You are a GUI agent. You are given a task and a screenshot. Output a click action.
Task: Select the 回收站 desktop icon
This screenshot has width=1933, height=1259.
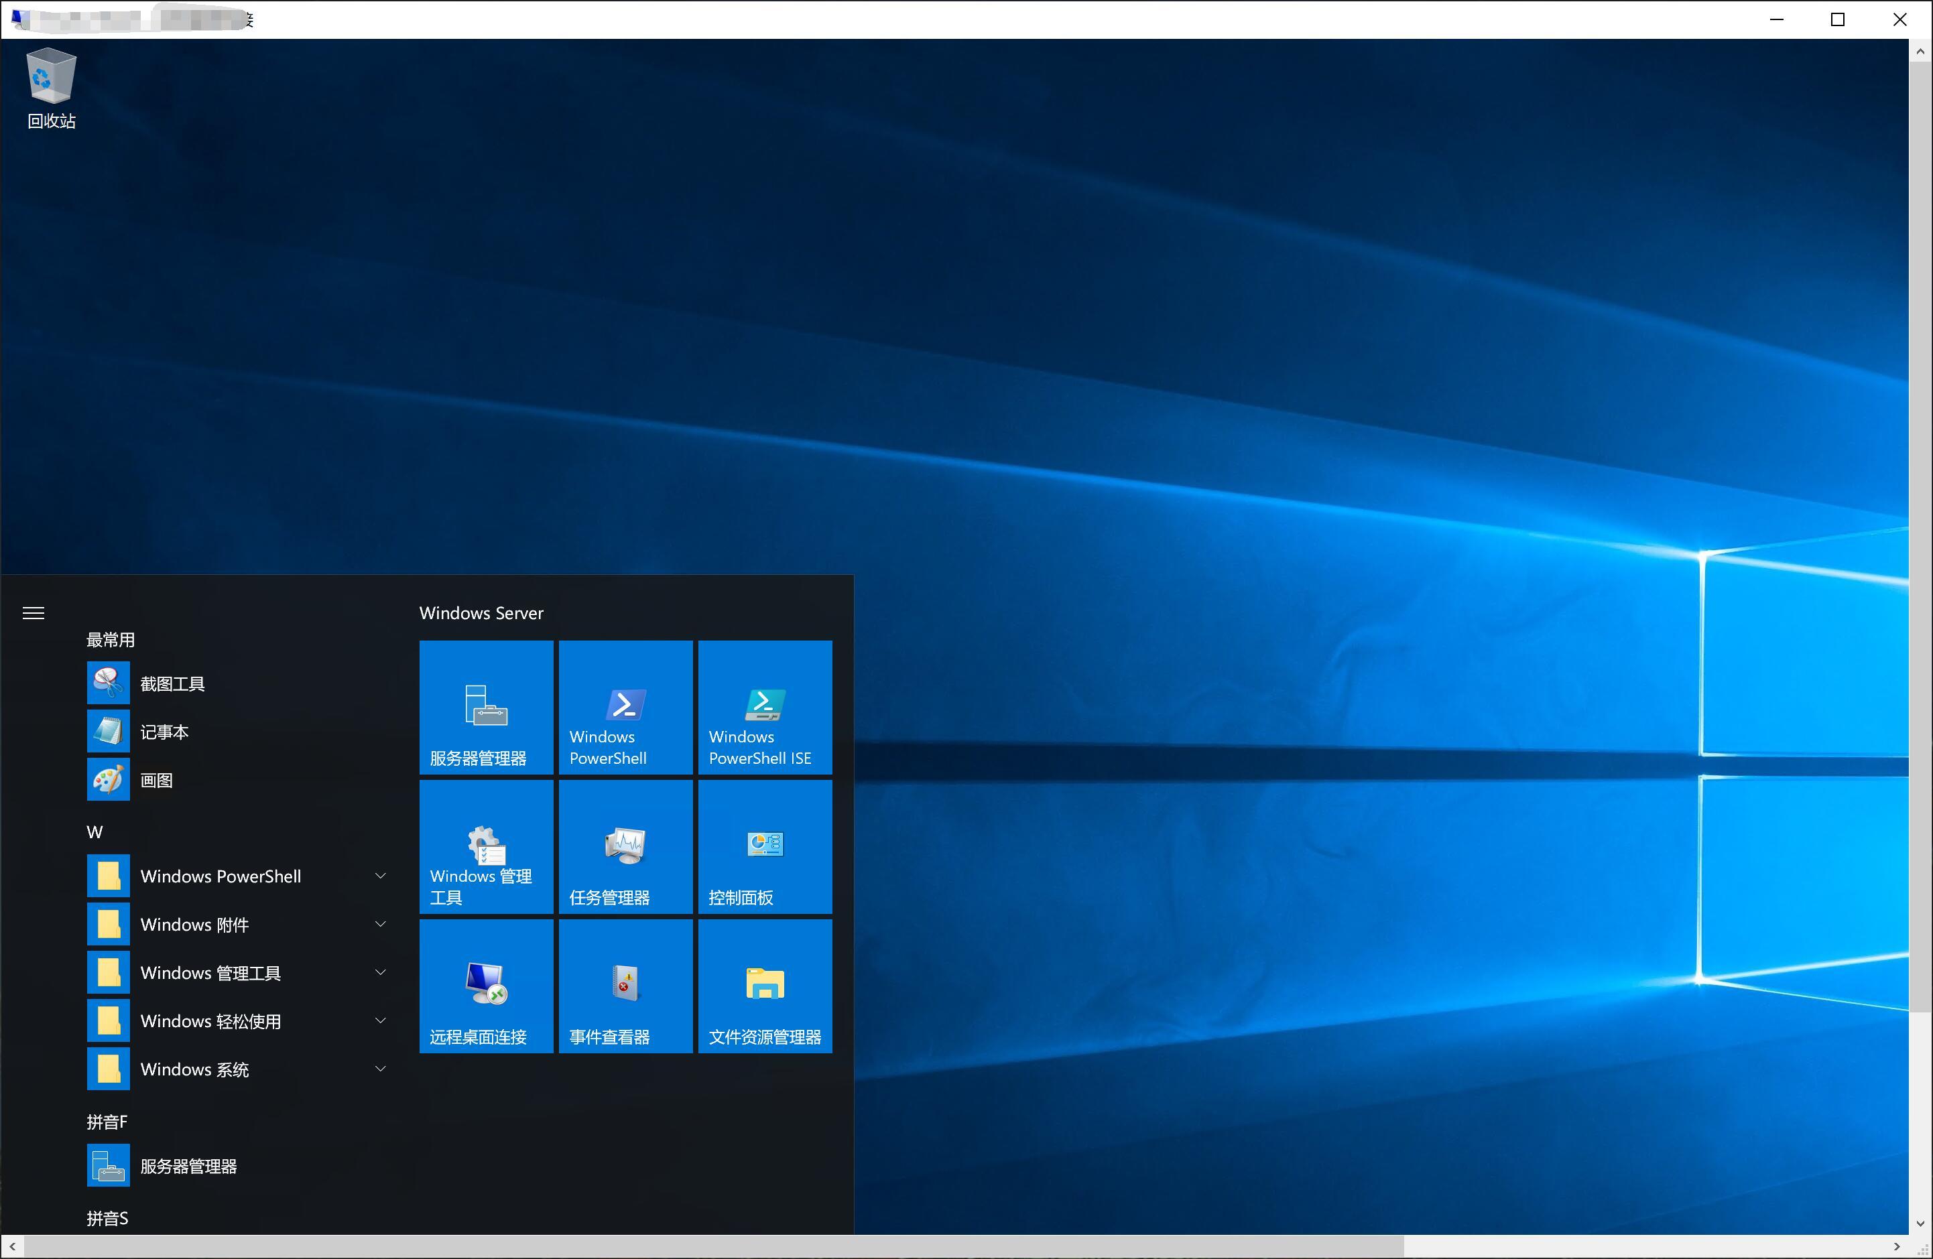(x=51, y=88)
